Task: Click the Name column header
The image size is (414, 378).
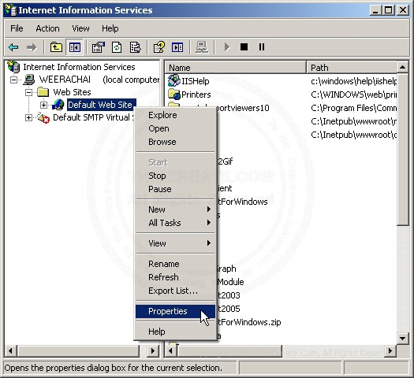Action: (235, 68)
